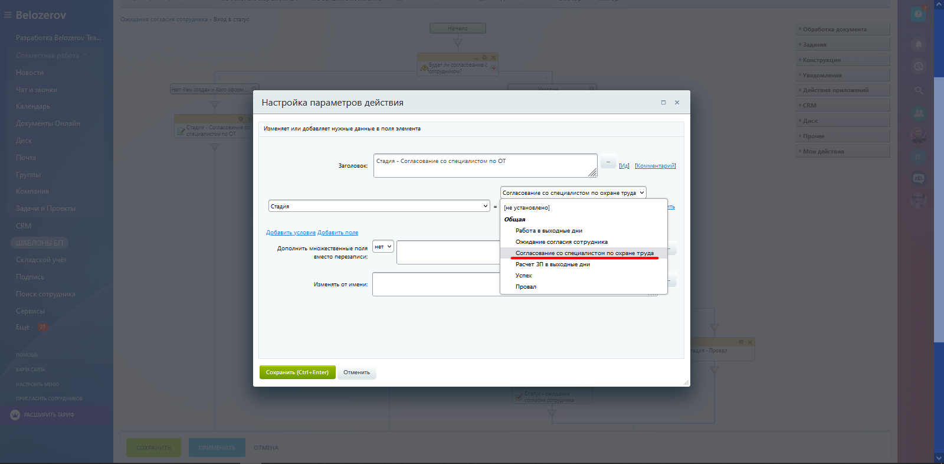Screen dimensions: 944x464
Task: Select the 'Начало' workflow node
Action: (458, 28)
